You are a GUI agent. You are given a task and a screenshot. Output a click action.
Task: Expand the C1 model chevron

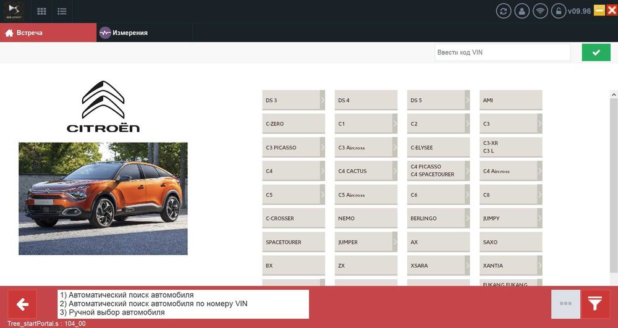tap(395, 124)
